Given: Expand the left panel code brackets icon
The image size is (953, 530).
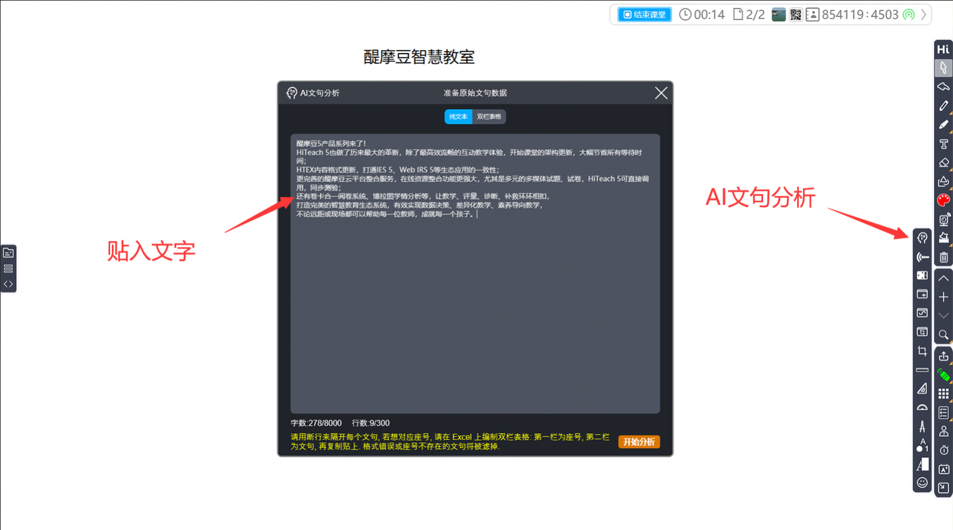Looking at the screenshot, I should [8, 284].
